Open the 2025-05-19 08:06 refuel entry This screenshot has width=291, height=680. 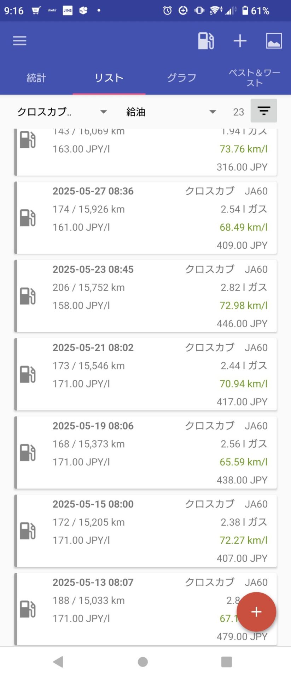tap(145, 453)
